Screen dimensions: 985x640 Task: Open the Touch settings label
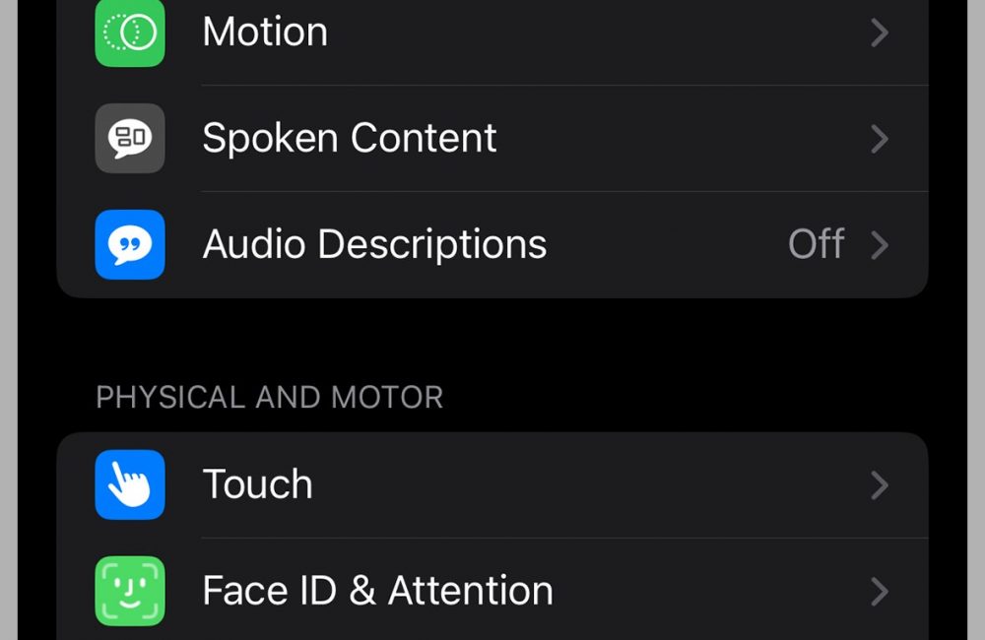[257, 484]
